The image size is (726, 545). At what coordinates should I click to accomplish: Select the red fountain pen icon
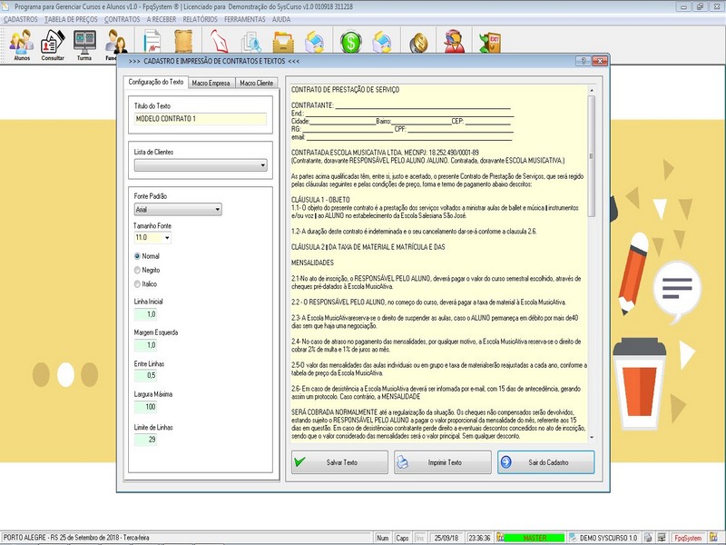pos(219,41)
